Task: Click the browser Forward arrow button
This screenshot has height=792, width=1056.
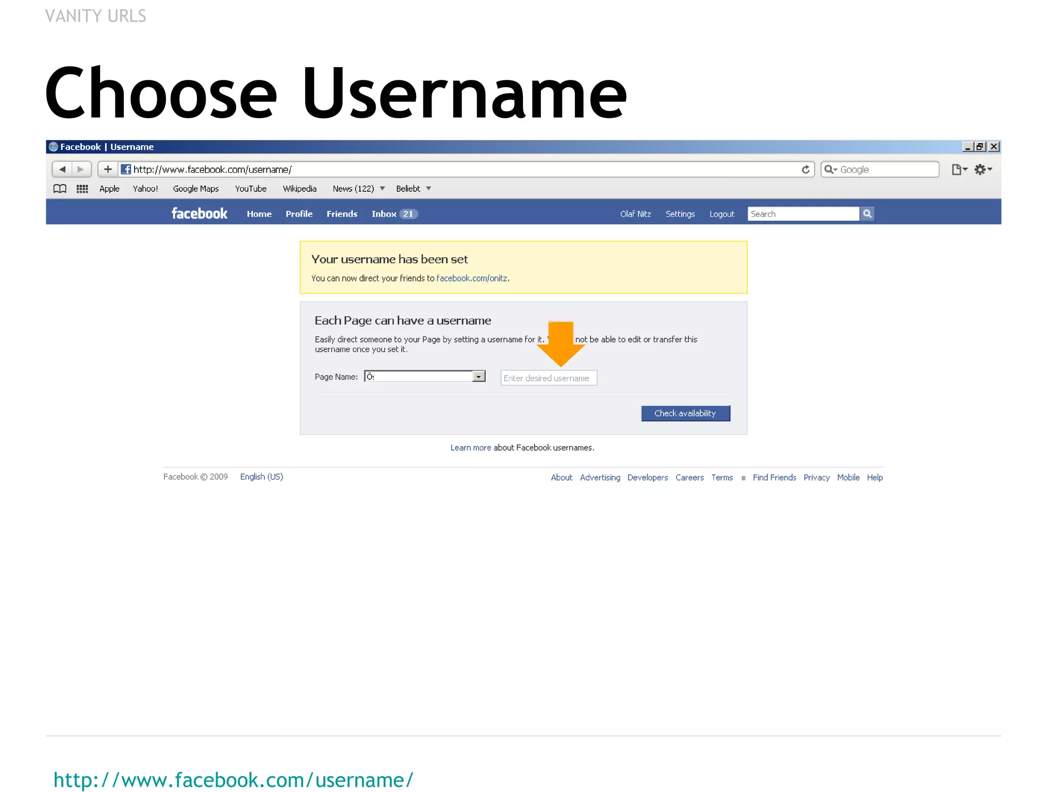Action: [x=81, y=169]
